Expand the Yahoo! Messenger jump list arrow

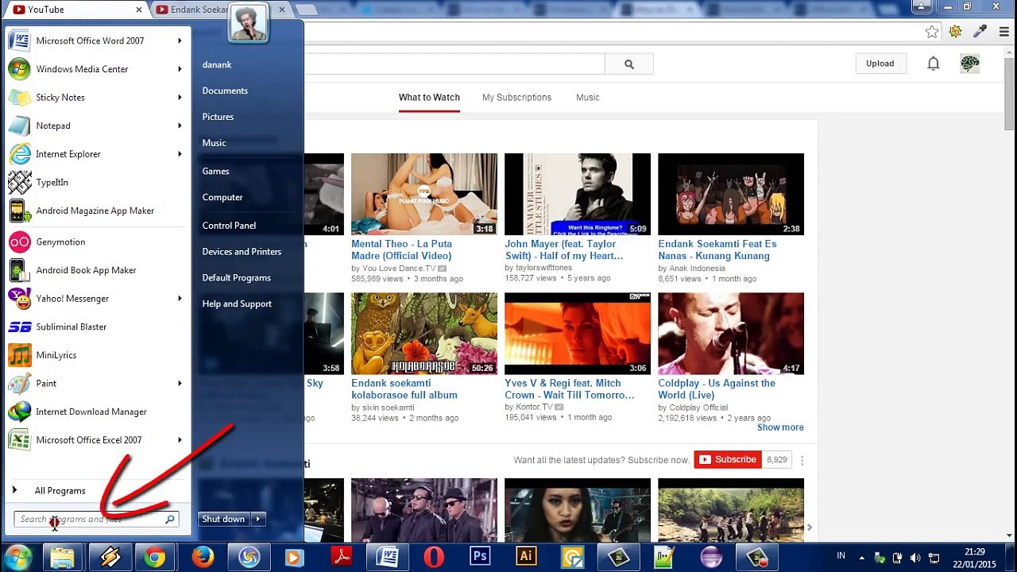pos(180,299)
